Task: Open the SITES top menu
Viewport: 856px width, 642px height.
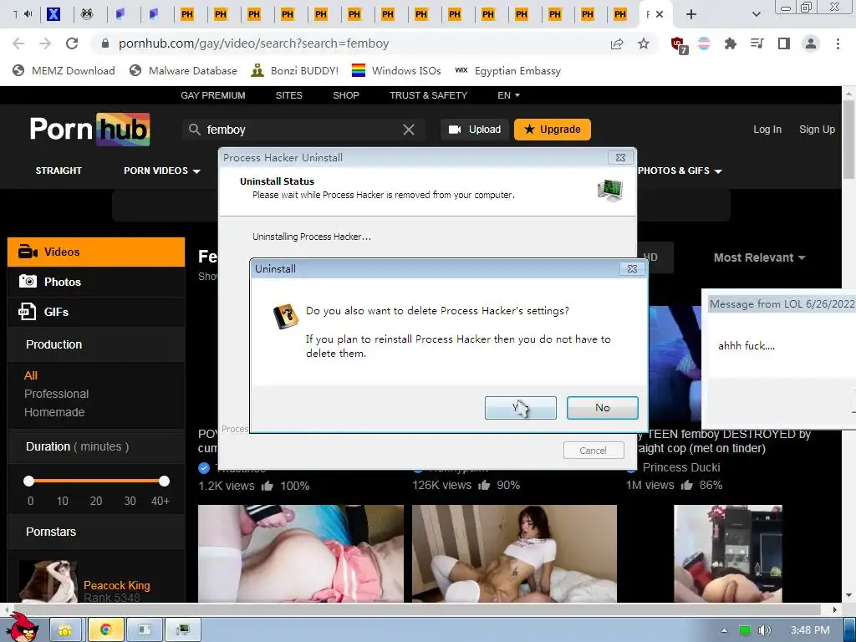Action: (x=288, y=95)
